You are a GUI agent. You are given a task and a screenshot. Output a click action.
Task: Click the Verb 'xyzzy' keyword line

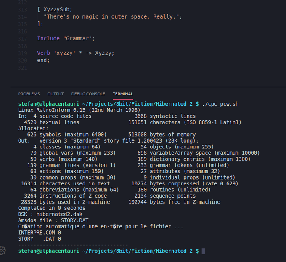[x=76, y=53]
